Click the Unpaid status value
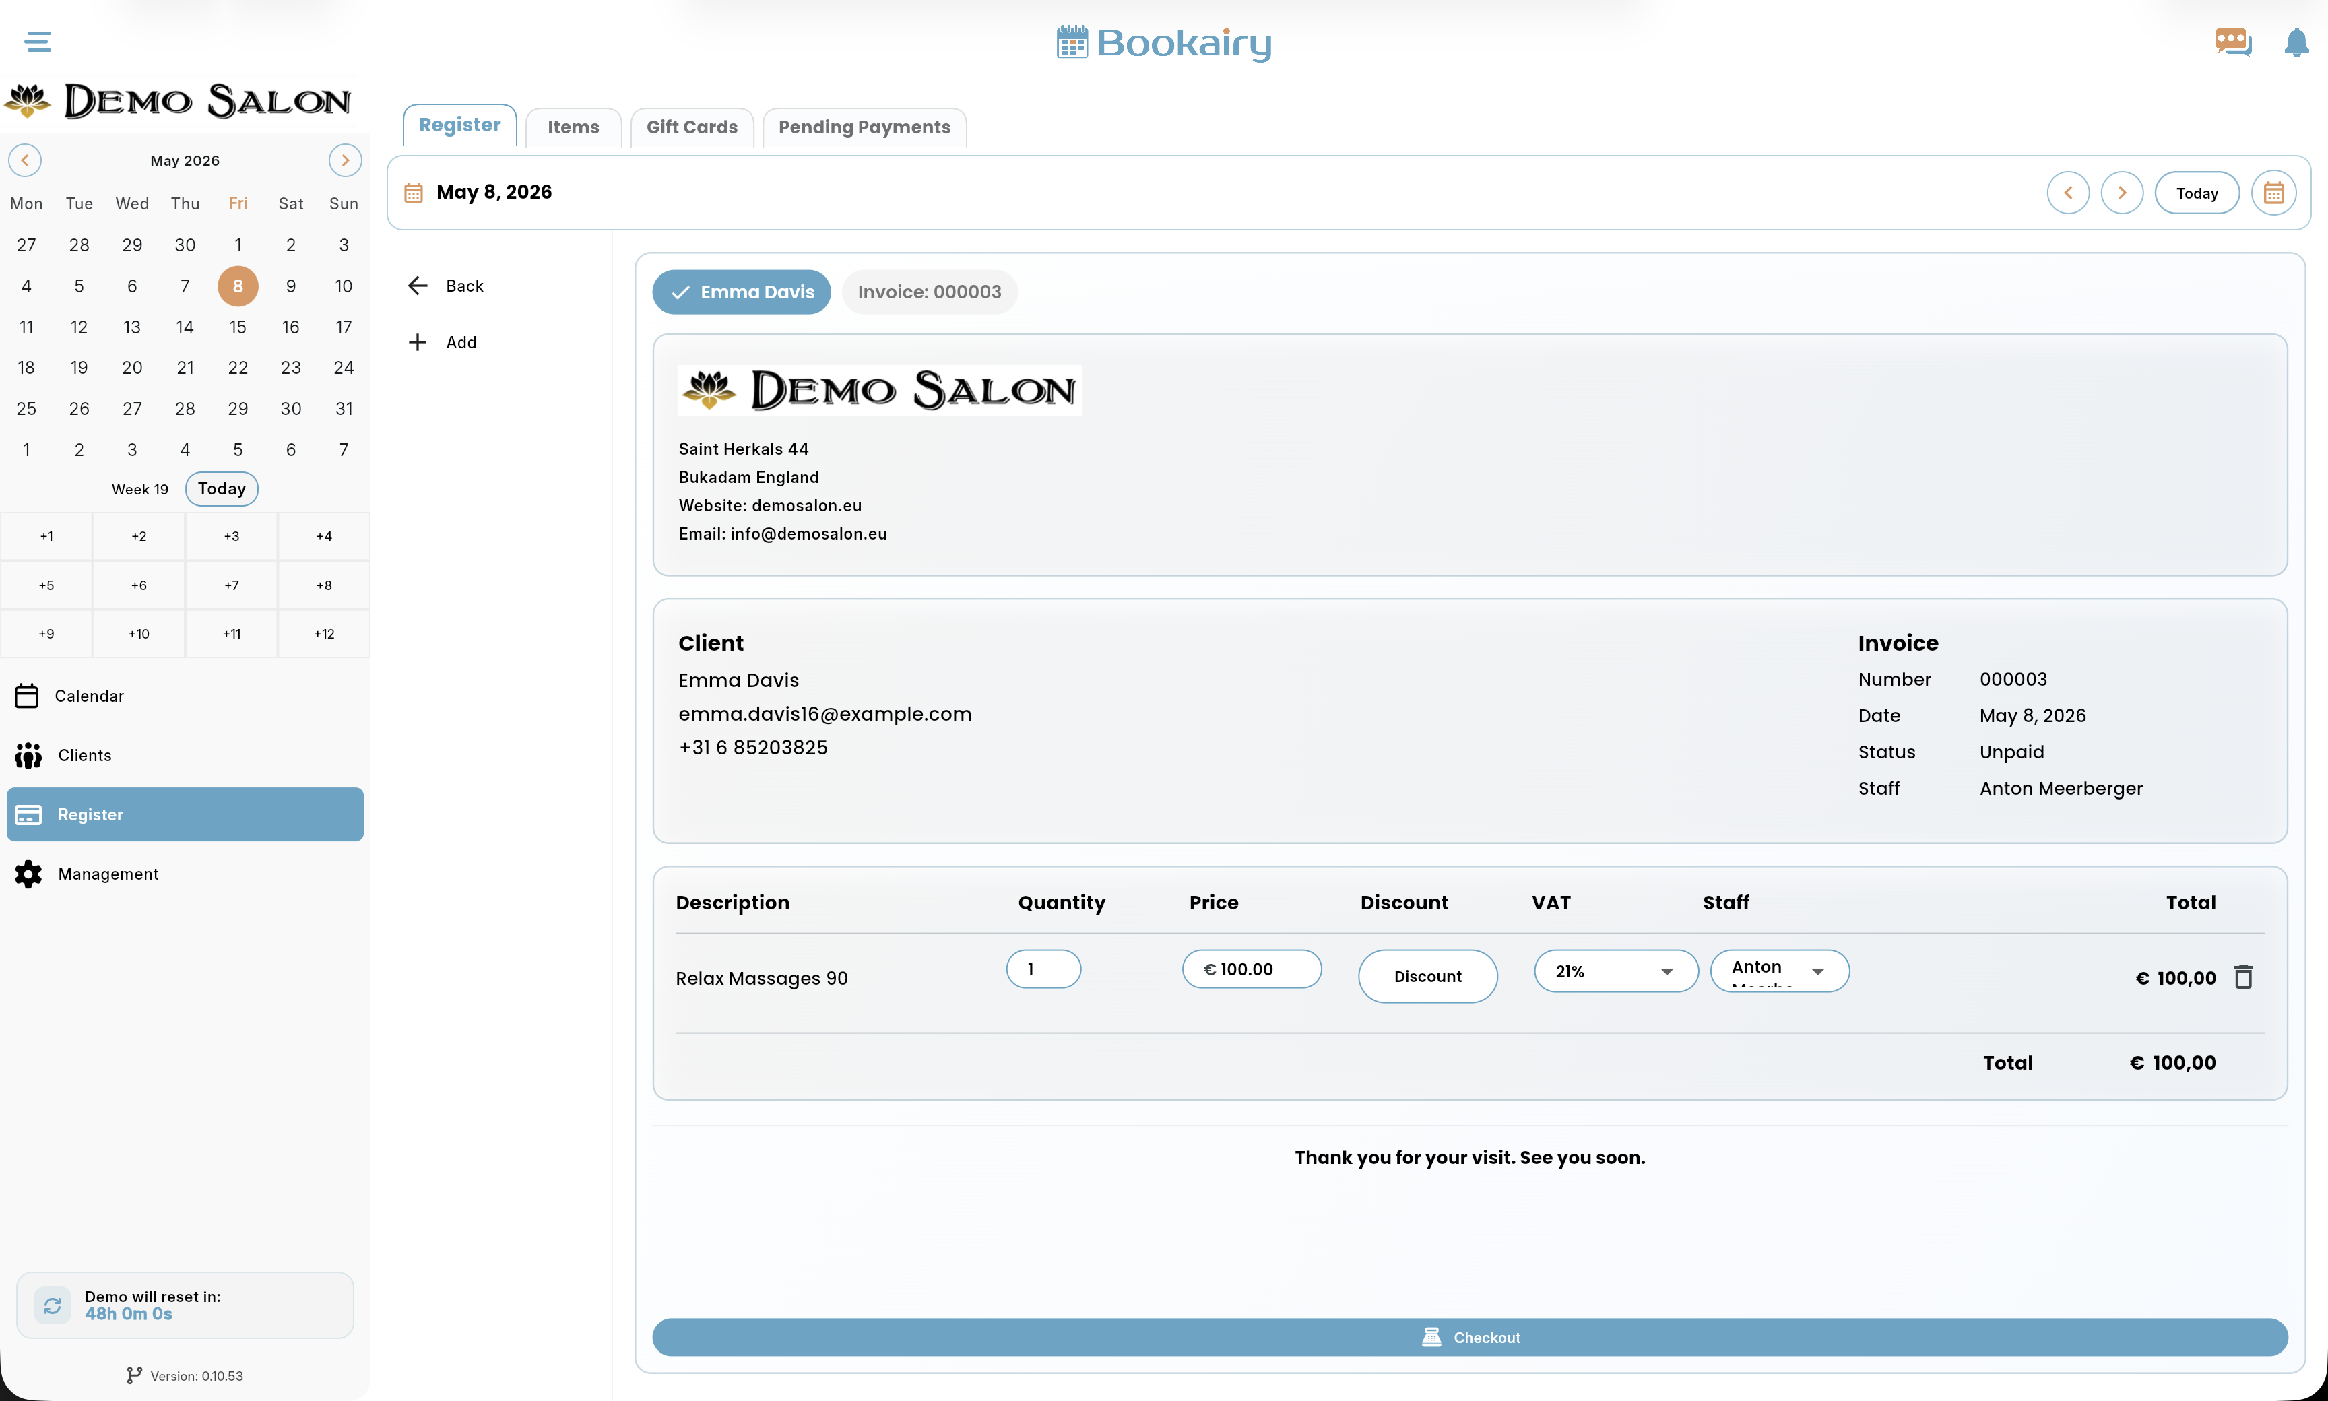The height and width of the screenshot is (1401, 2328). coord(2012,752)
